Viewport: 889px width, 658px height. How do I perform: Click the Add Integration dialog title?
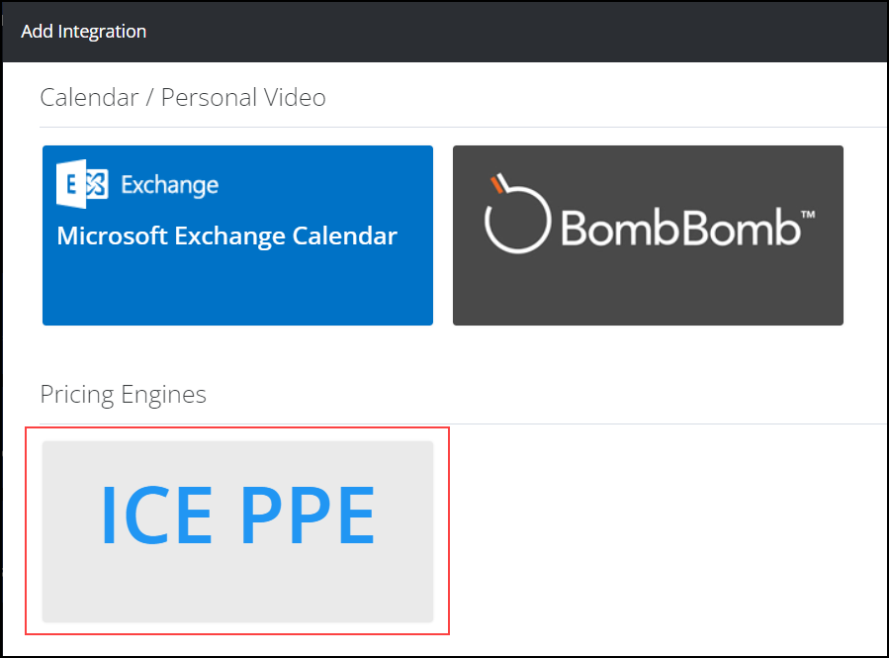click(x=84, y=32)
